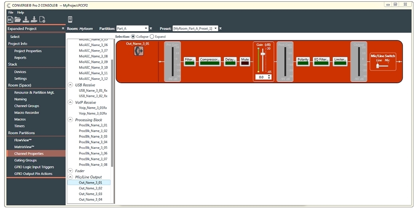Toggle the Mic/Line Switch

tap(382, 65)
